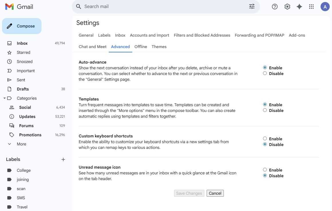The image size is (332, 211).
Task: Open the Starred folder link
Action: pos(23,53)
